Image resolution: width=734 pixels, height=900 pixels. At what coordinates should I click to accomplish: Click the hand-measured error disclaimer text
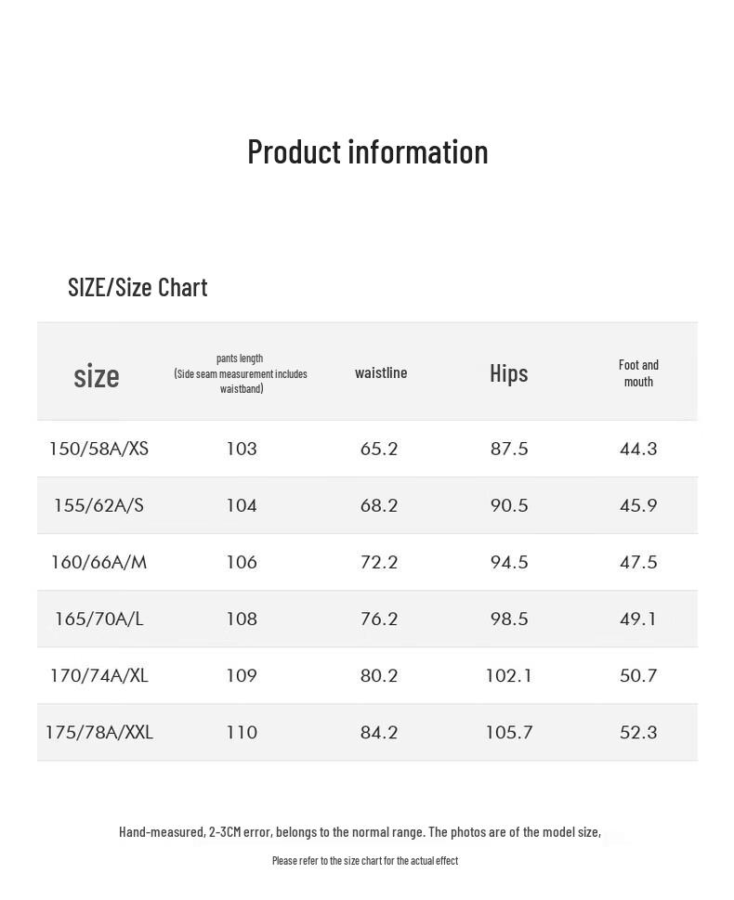[x=360, y=832]
